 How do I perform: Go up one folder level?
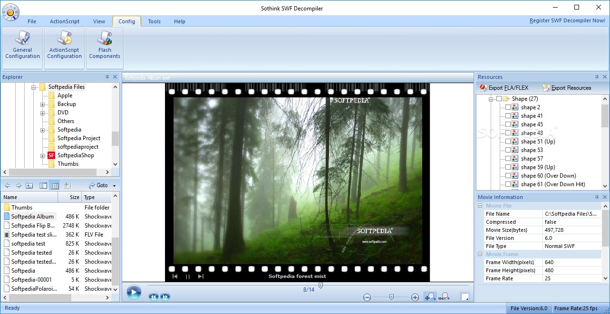coord(29,186)
